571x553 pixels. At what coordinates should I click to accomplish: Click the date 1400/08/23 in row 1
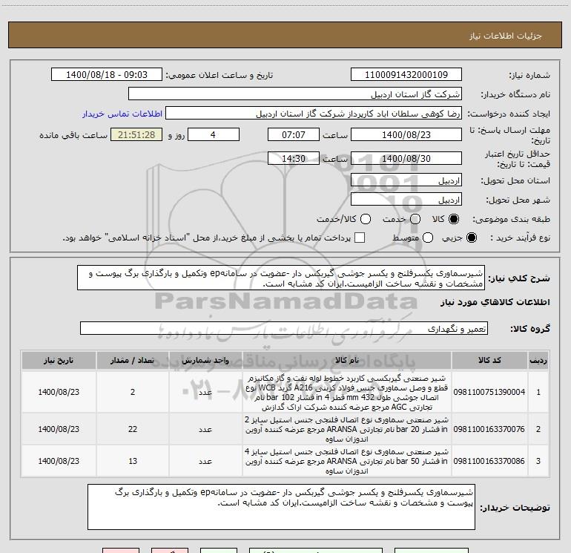pos(59,392)
